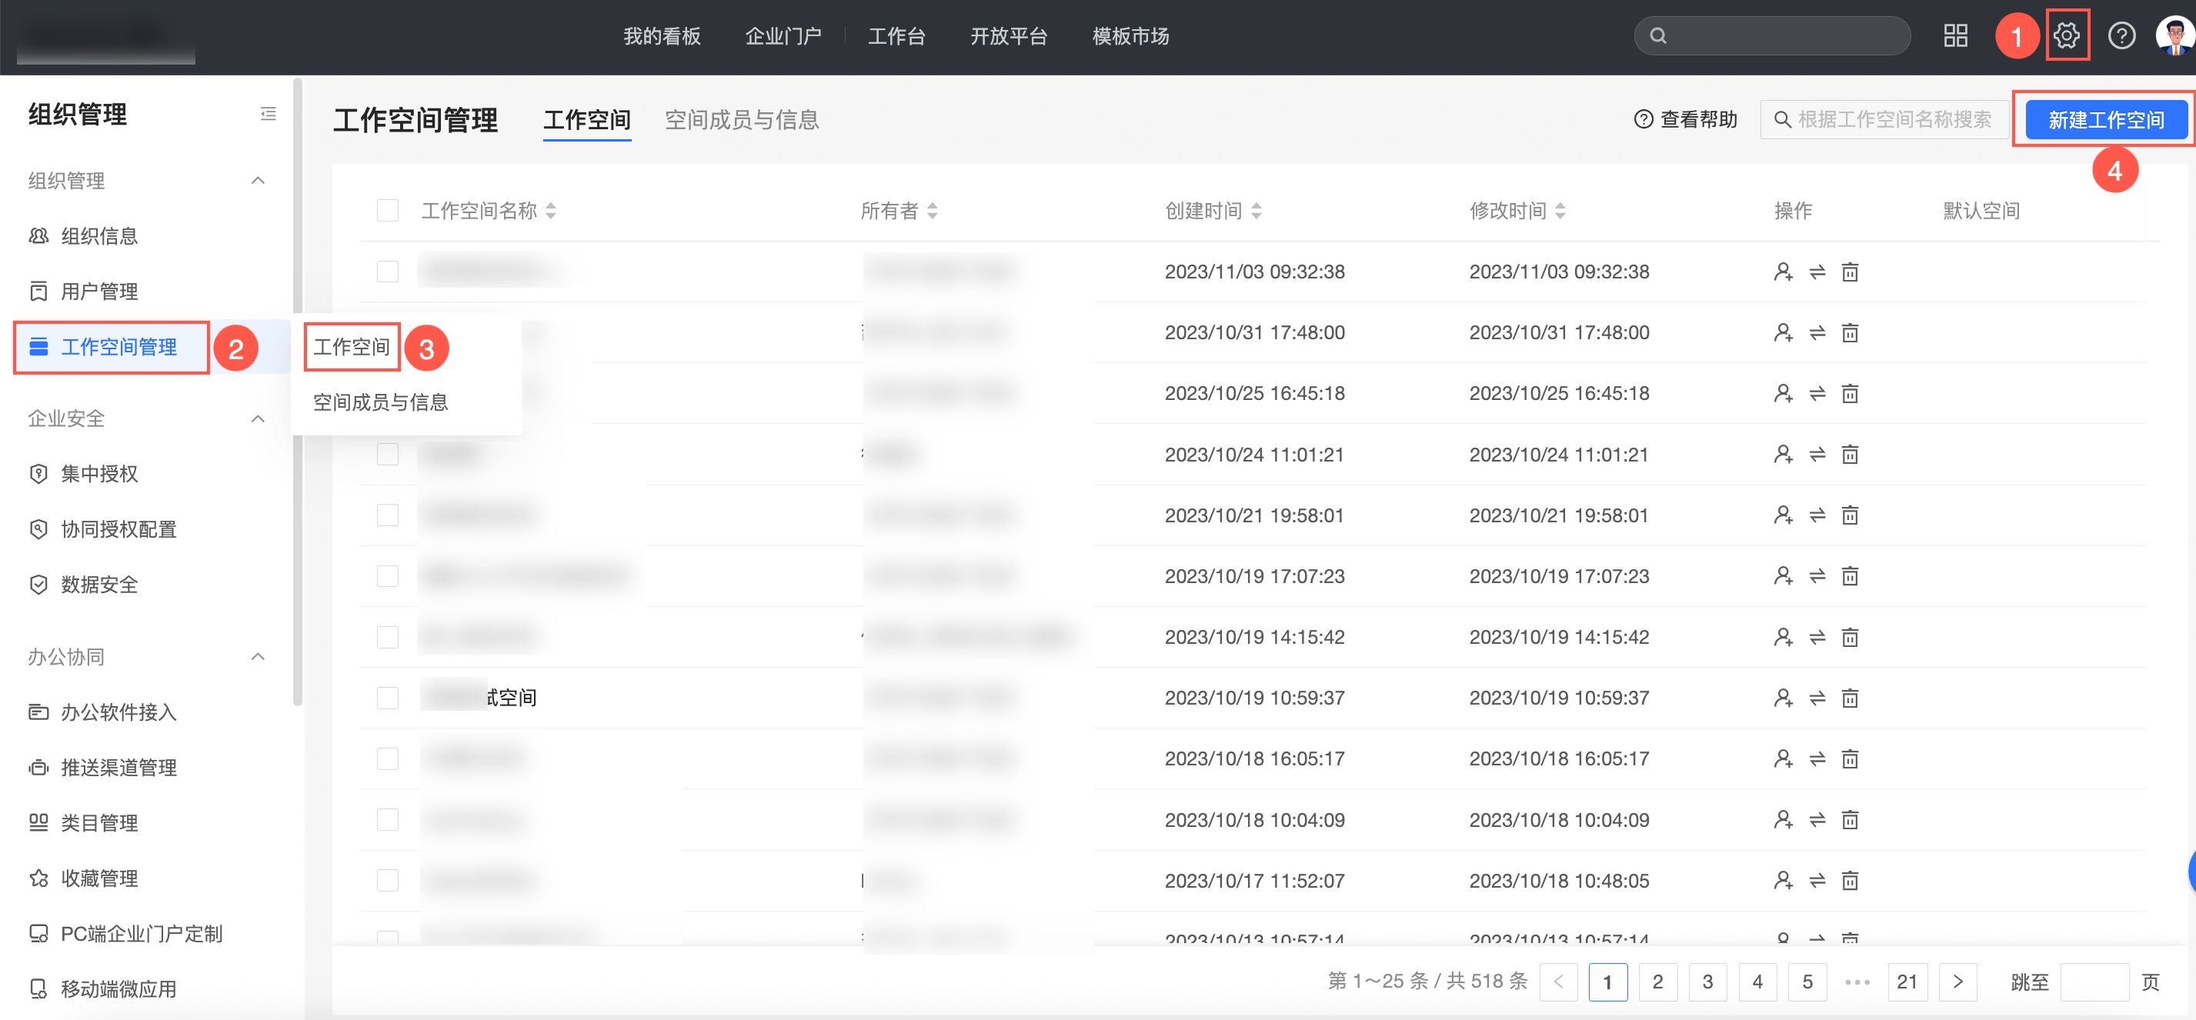Open 工作台 in the top navigation
This screenshot has height=1020, width=2196.
(896, 36)
